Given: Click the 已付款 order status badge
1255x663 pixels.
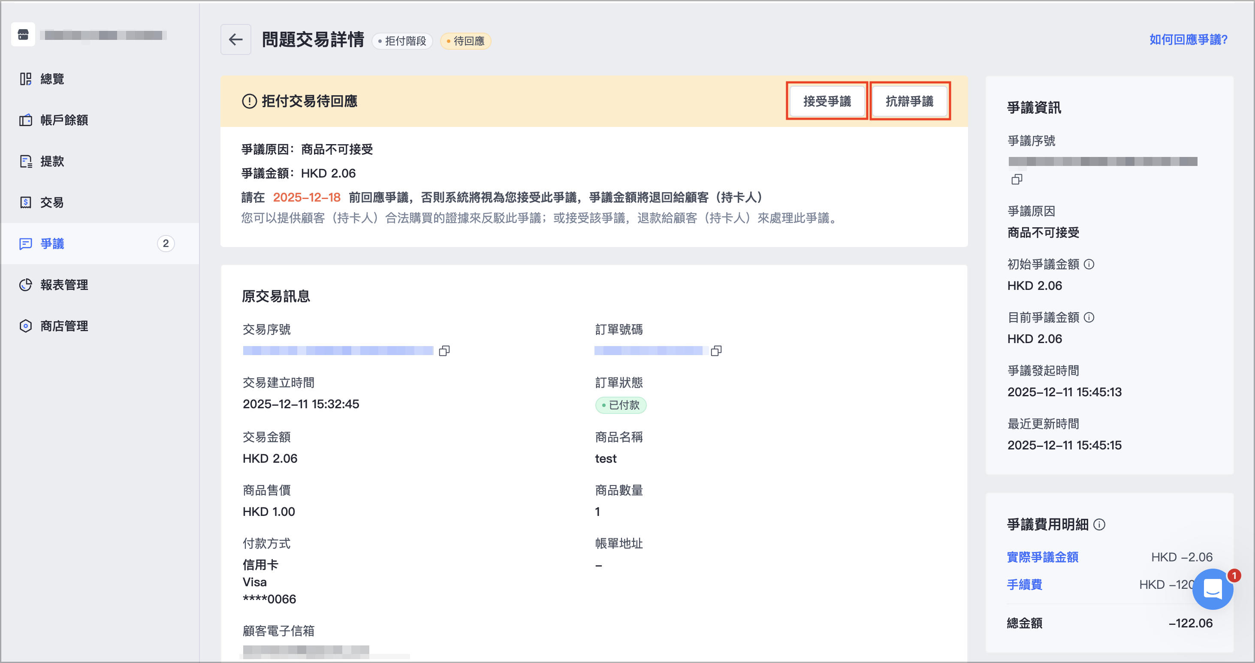Looking at the screenshot, I should [x=621, y=405].
